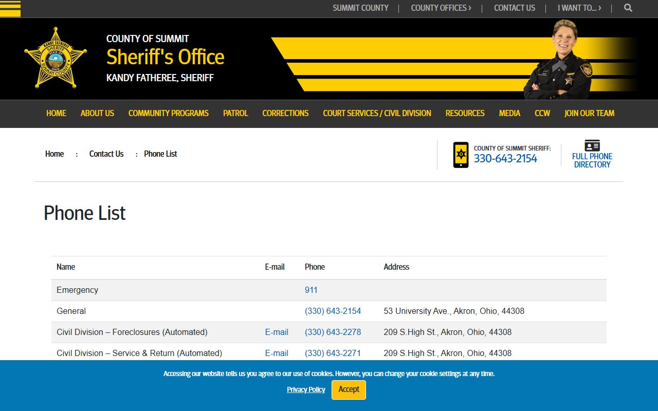658x411 pixels.
Task: Click the yellow phone icon
Action: point(461,155)
